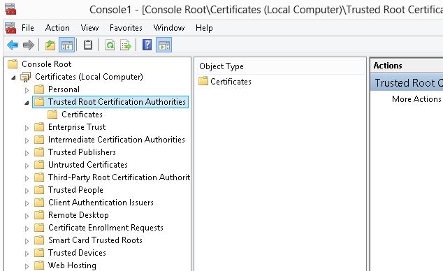This screenshot has width=443, height=271.
Task: Click the Client Authentication Issuers folder icon
Action: pyautogui.click(x=39, y=203)
